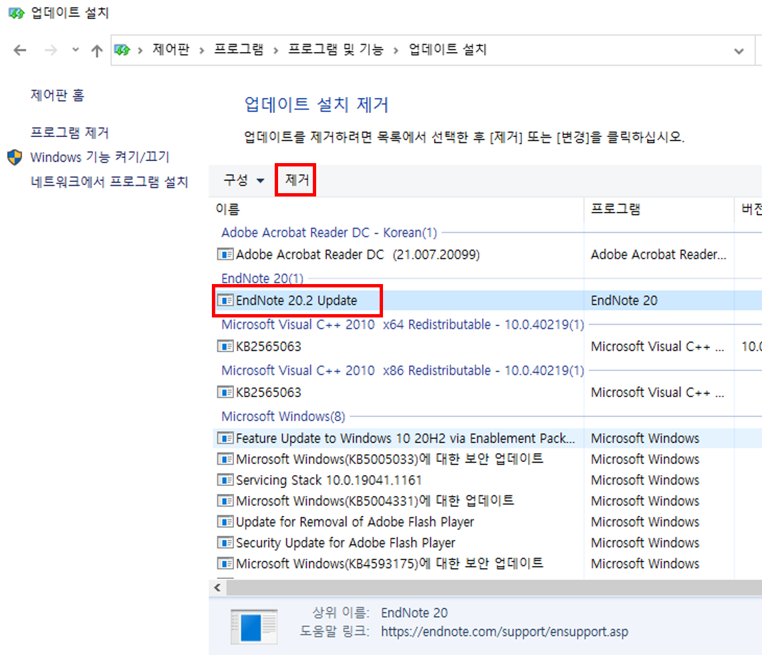Collapse the Adobe Acrobat Reader DC - Korean group
The width and height of the screenshot is (762, 655).
pos(329,233)
